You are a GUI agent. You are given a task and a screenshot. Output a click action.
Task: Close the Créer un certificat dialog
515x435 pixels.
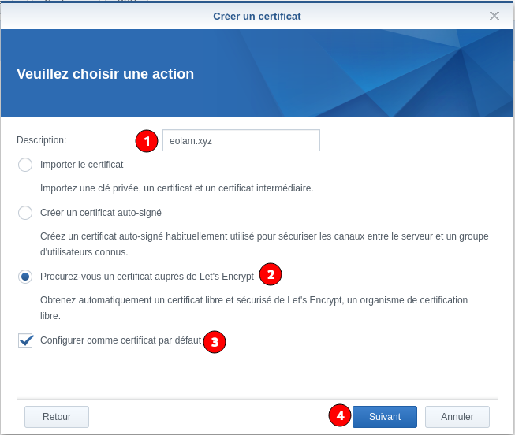(x=494, y=16)
